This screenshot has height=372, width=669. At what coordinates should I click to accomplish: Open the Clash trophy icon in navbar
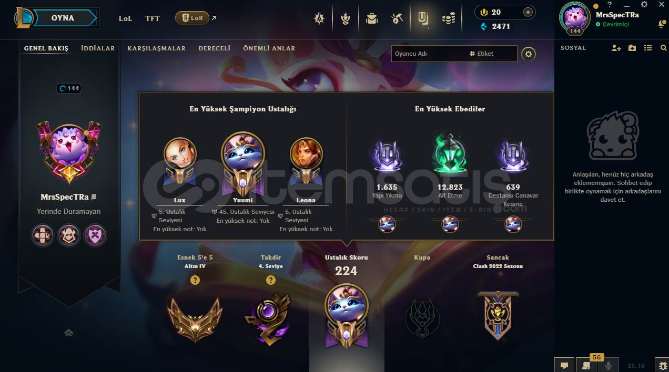click(x=346, y=18)
